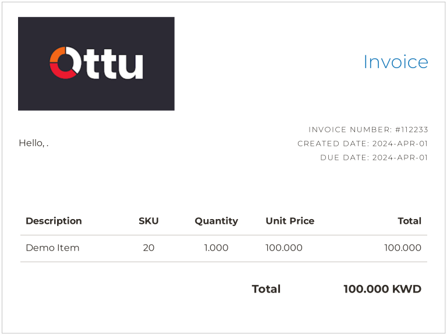This screenshot has width=447, height=335.
Task: Click the SKU column header
Action: tap(148, 221)
